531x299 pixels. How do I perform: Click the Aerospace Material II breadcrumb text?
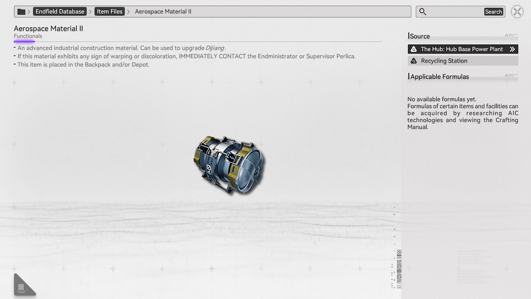point(163,12)
